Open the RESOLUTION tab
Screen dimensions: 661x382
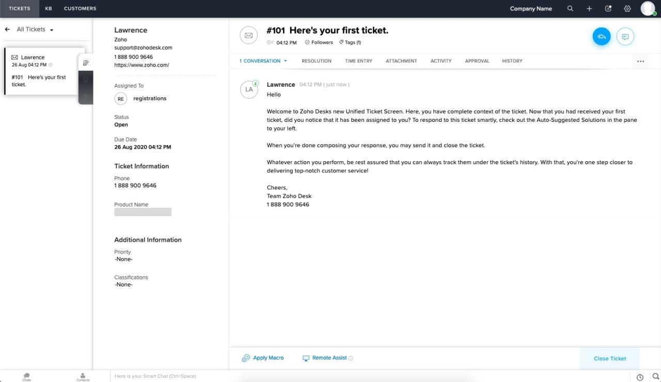click(317, 61)
